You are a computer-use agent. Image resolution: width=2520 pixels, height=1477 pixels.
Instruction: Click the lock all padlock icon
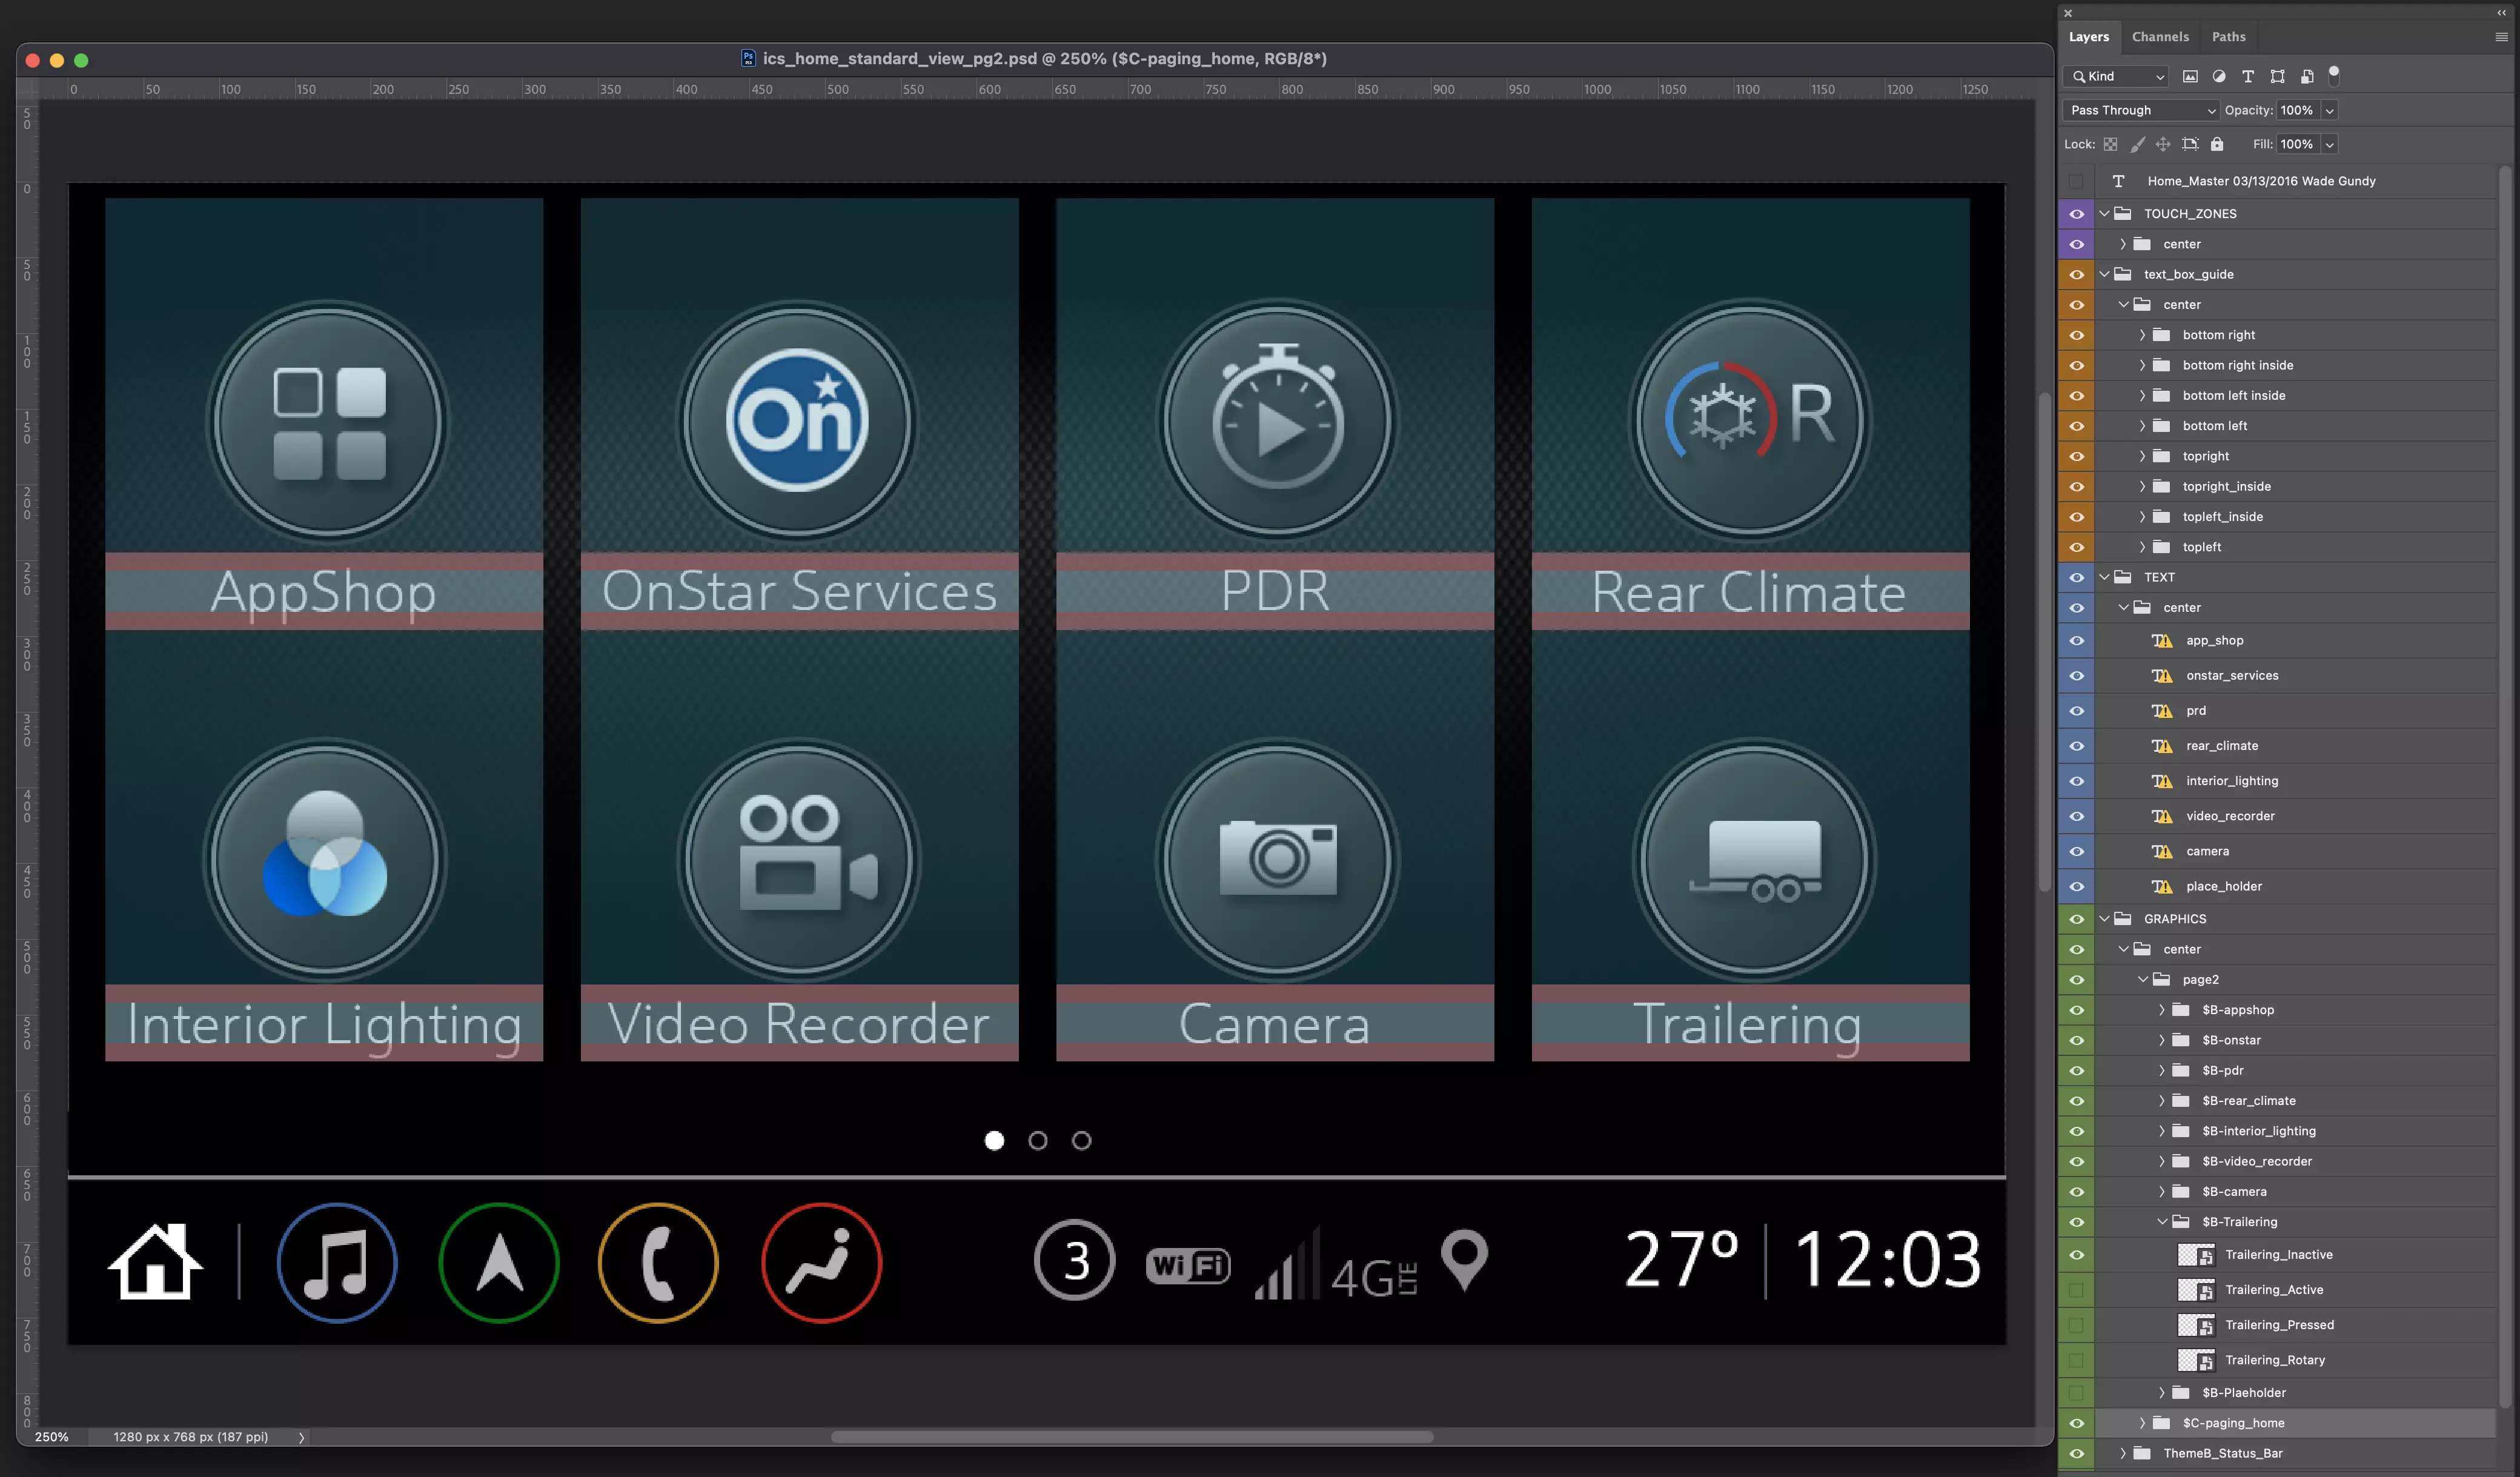(x=2217, y=144)
